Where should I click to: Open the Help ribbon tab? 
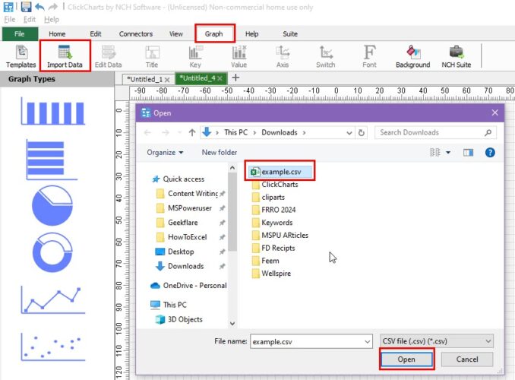tap(252, 34)
